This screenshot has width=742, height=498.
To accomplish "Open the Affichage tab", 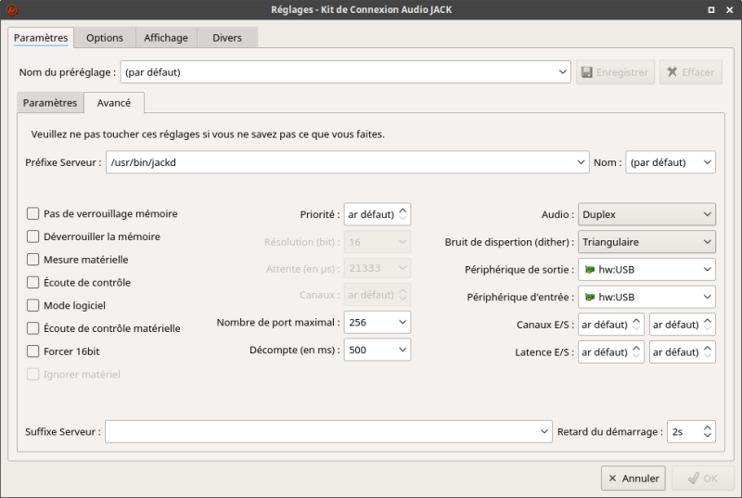I will (166, 38).
